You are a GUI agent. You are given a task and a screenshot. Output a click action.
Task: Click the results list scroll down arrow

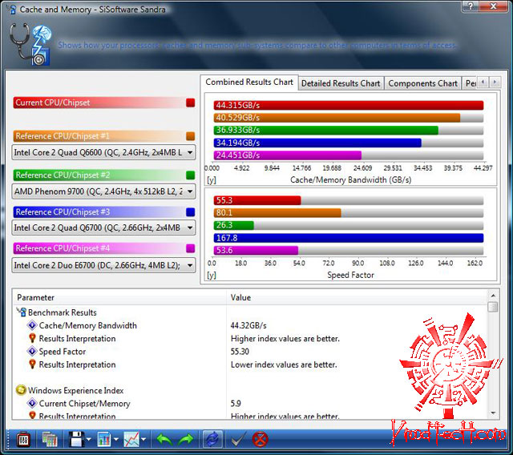point(493,413)
